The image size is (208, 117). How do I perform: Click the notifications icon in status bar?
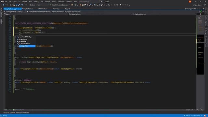pos(205,116)
